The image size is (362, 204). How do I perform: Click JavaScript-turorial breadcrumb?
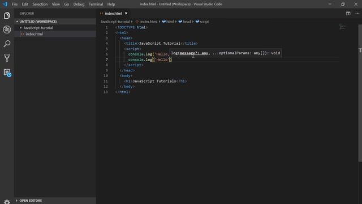(x=115, y=22)
